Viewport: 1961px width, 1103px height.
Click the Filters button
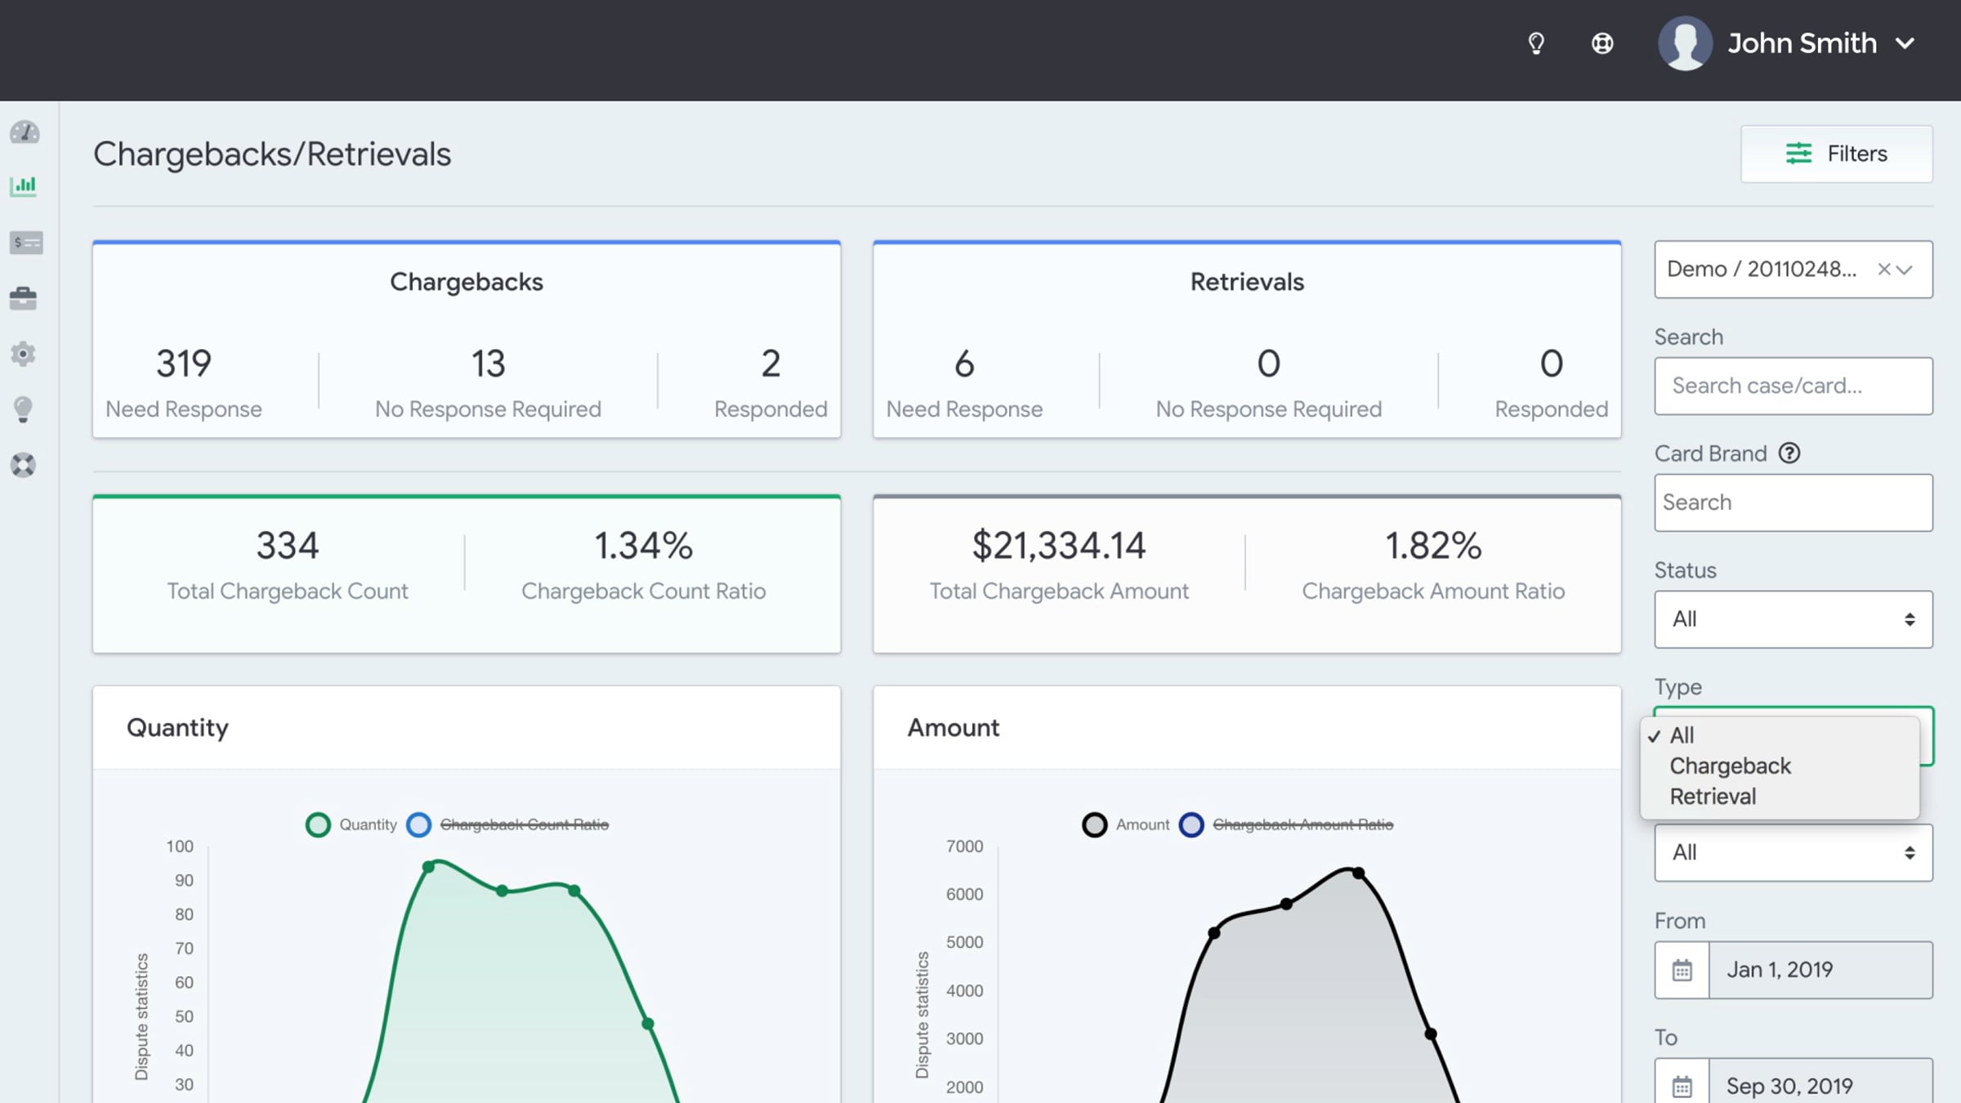point(1836,154)
